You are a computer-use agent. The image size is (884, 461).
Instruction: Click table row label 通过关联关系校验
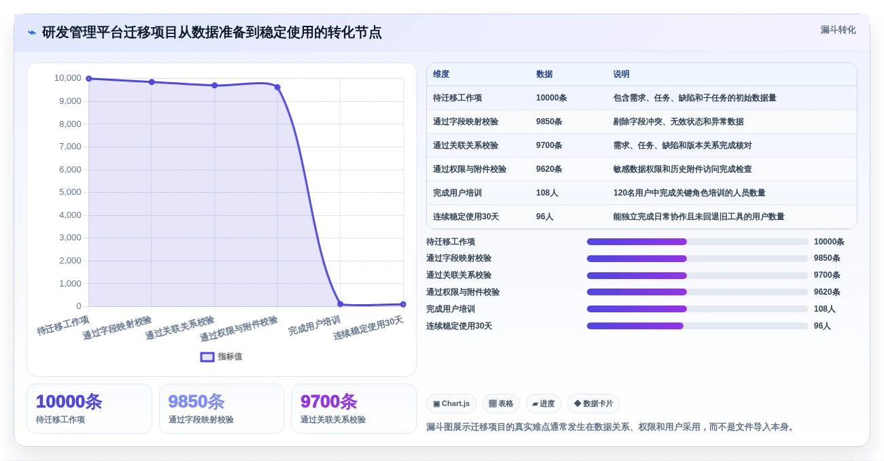466,145
